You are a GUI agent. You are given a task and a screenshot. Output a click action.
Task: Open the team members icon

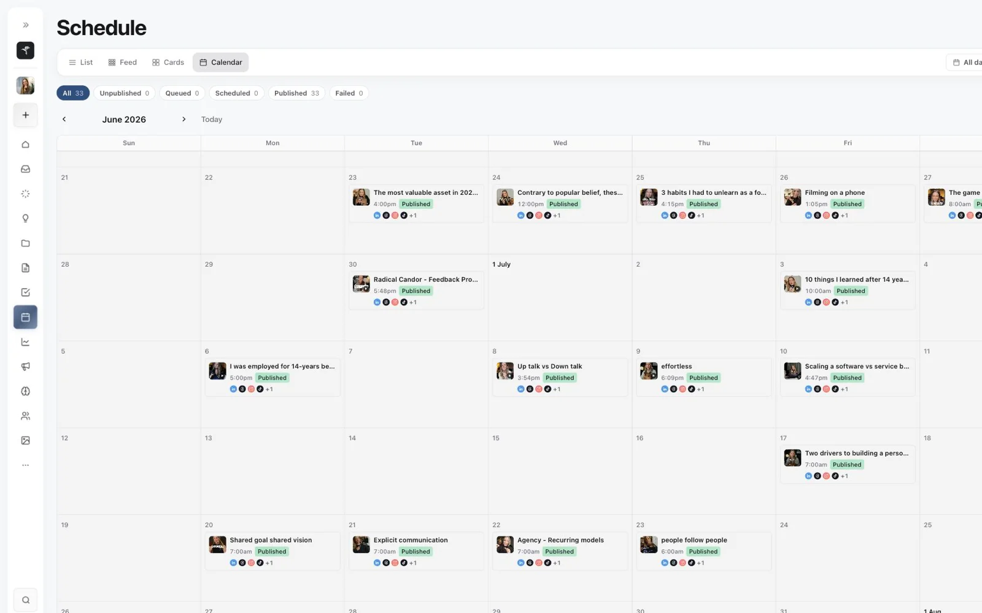tap(25, 416)
